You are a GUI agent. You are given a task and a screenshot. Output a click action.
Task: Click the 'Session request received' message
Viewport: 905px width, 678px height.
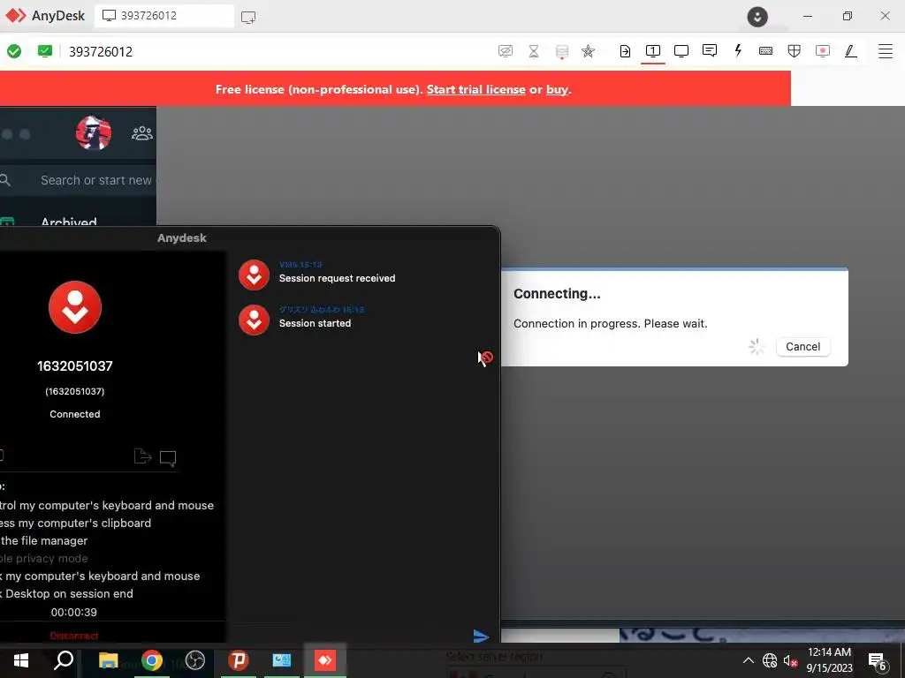(337, 278)
